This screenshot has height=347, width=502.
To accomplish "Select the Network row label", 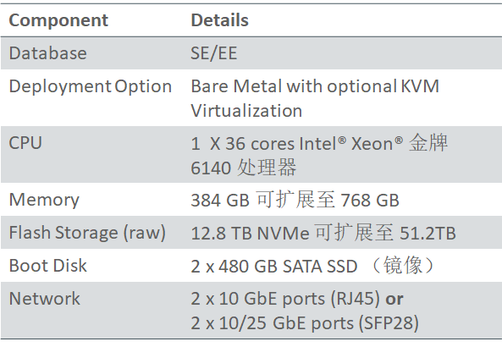I will point(45,299).
